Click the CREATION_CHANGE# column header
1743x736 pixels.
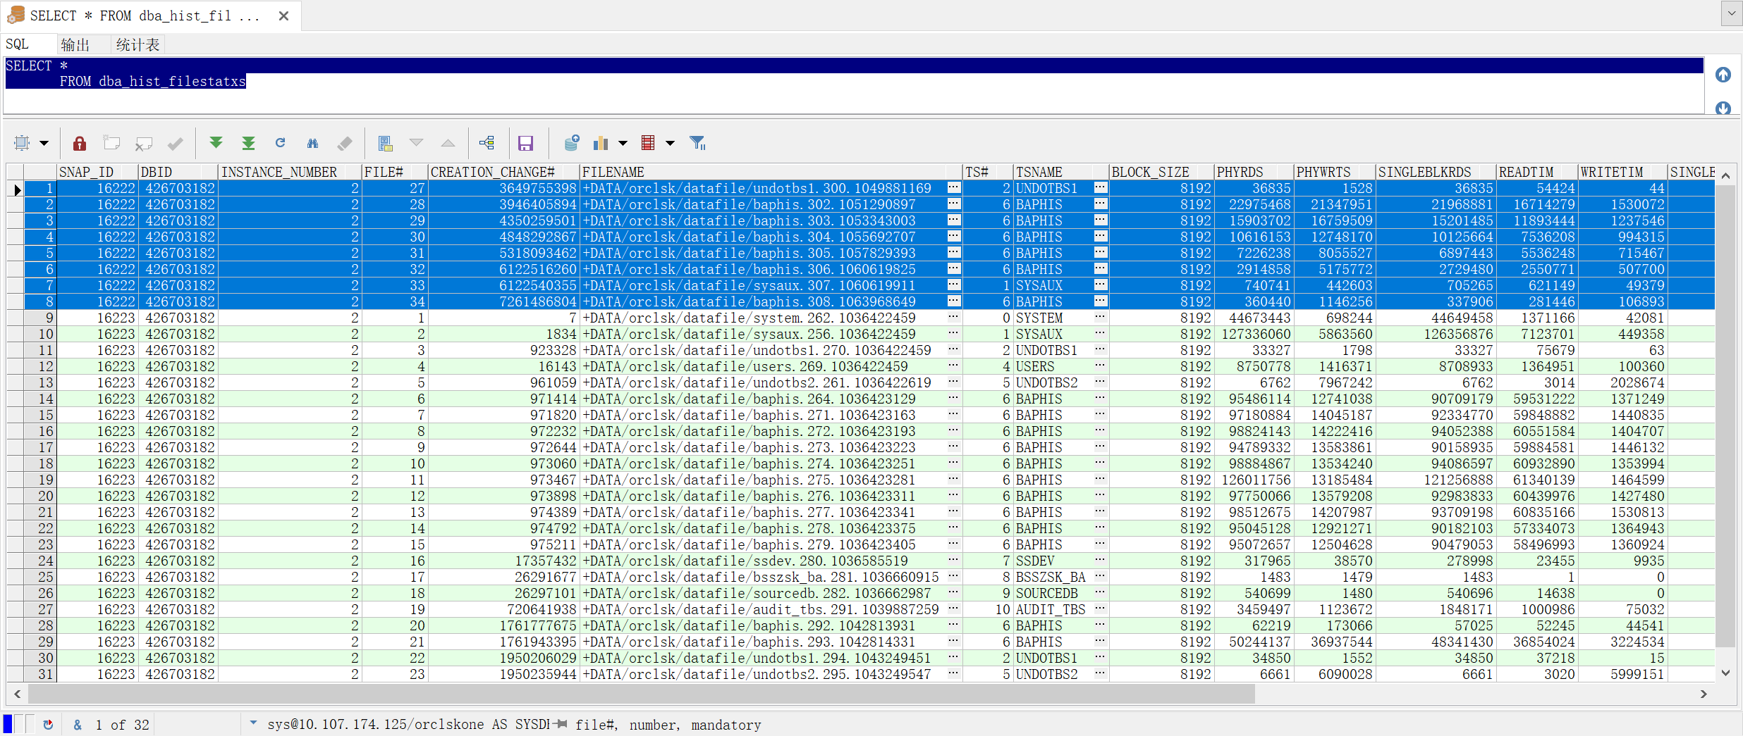click(x=503, y=172)
